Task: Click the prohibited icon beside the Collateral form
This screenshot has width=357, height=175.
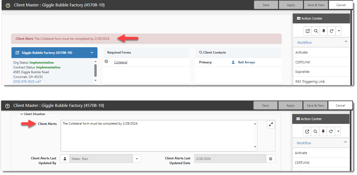Action: point(106,62)
